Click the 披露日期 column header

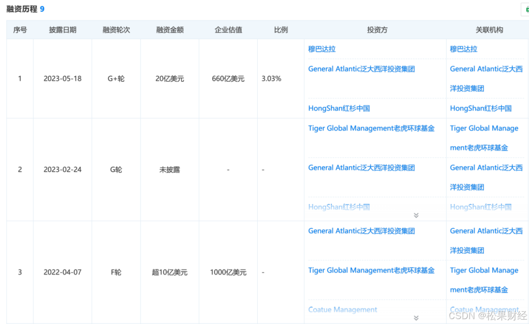click(x=62, y=30)
